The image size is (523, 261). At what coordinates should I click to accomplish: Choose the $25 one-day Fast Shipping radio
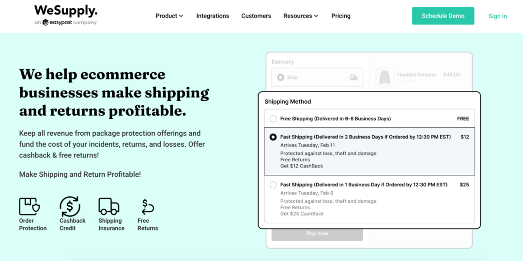[273, 184]
